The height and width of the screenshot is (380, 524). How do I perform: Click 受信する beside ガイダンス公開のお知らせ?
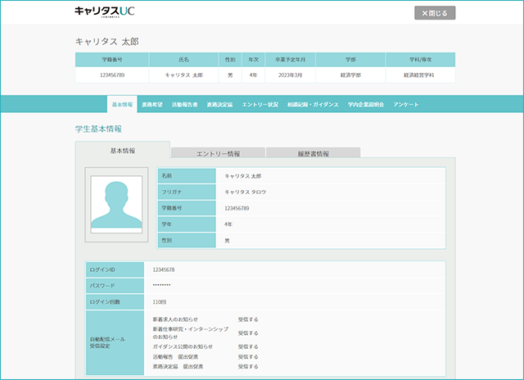(248, 346)
